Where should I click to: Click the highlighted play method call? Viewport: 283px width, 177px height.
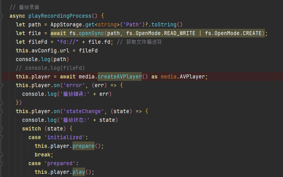78,172
